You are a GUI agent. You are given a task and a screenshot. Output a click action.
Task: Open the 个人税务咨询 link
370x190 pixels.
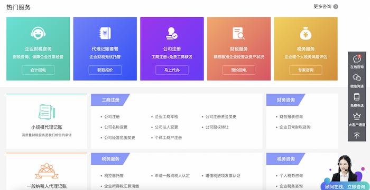(291, 176)
